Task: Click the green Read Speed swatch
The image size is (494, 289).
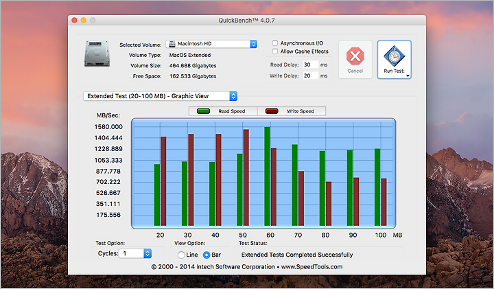Action: click(x=203, y=111)
